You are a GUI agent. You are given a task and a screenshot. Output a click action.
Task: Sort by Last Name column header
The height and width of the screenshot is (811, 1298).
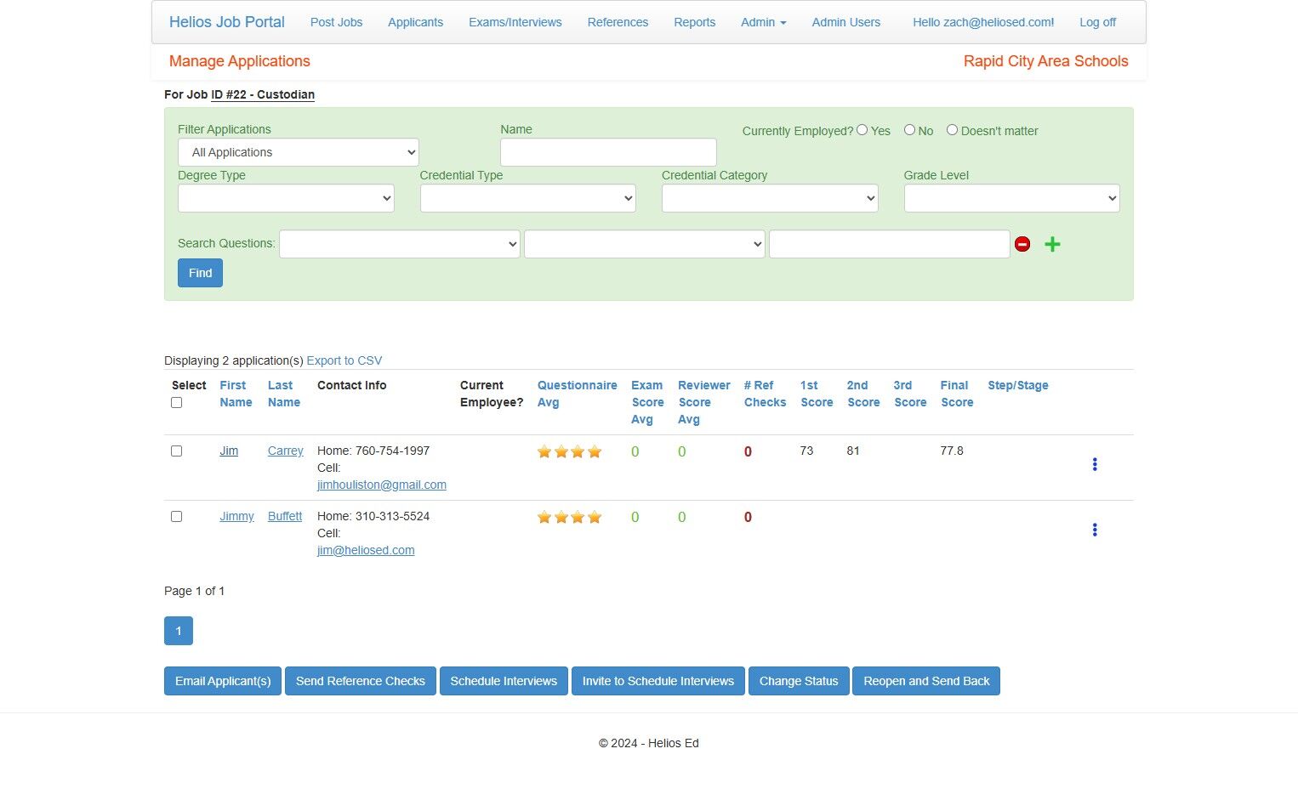pyautogui.click(x=284, y=394)
